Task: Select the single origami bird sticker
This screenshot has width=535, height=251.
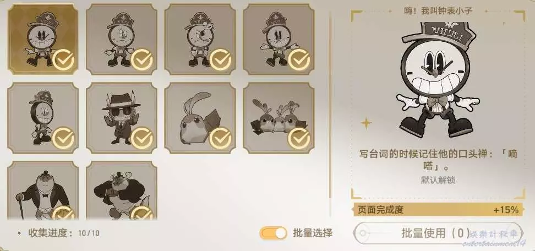Action: pos(200,118)
